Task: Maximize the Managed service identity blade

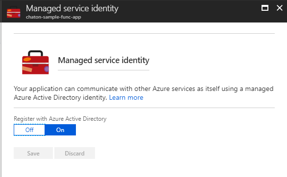Action: tap(264, 8)
